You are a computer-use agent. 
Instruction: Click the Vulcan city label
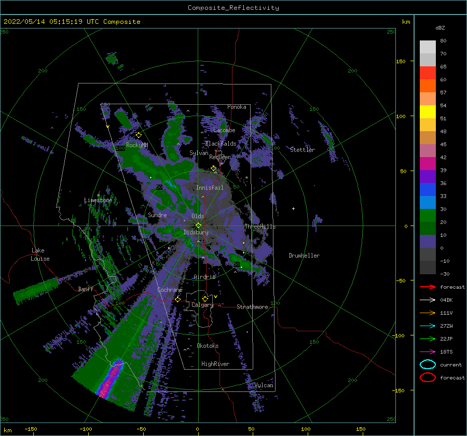coord(264,385)
